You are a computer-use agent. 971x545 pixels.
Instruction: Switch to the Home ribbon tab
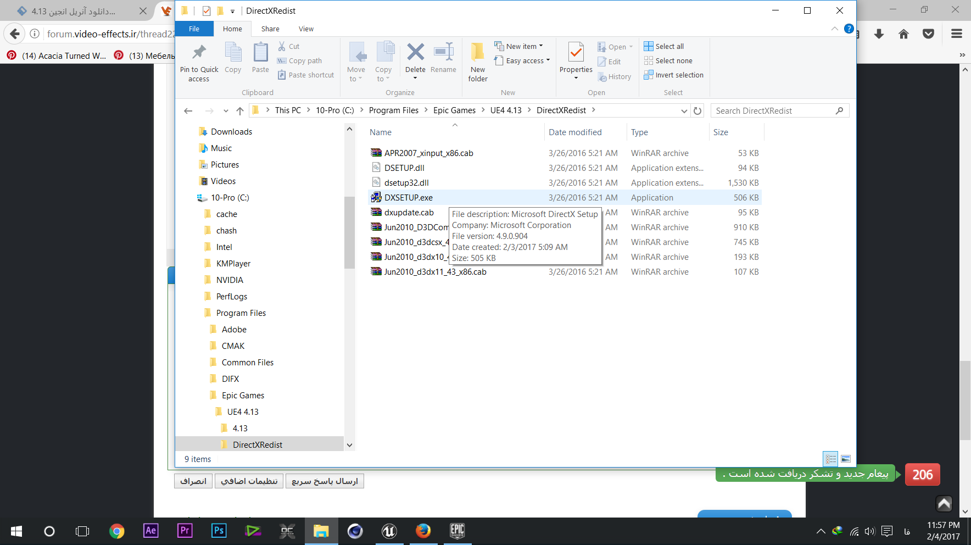(x=232, y=29)
